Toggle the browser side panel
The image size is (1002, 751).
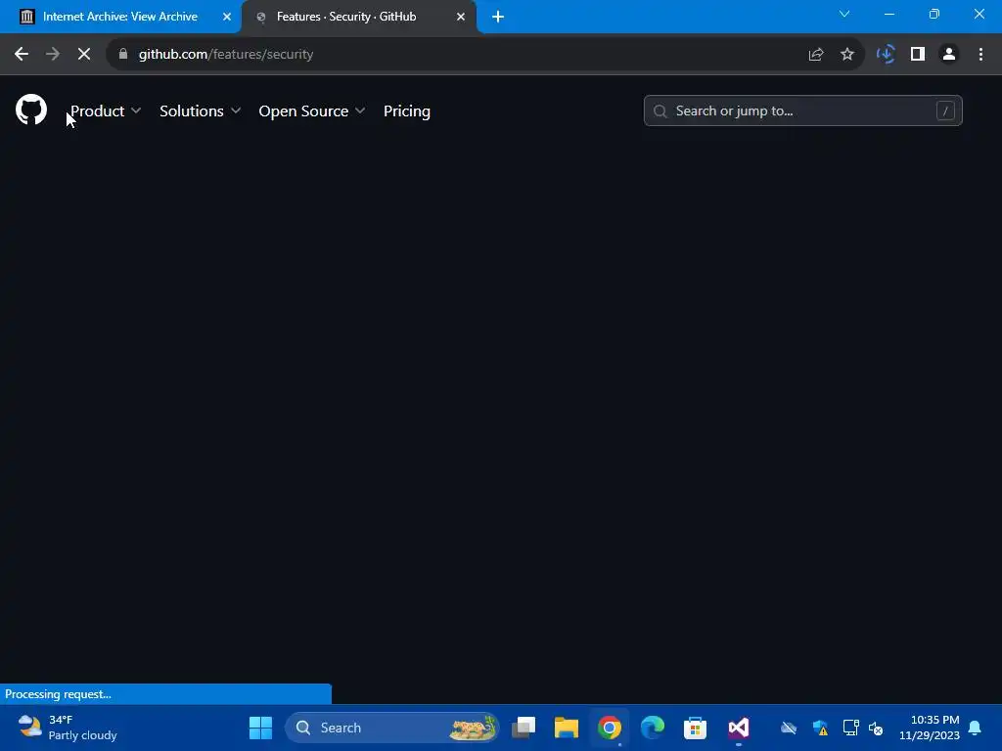coord(918,55)
